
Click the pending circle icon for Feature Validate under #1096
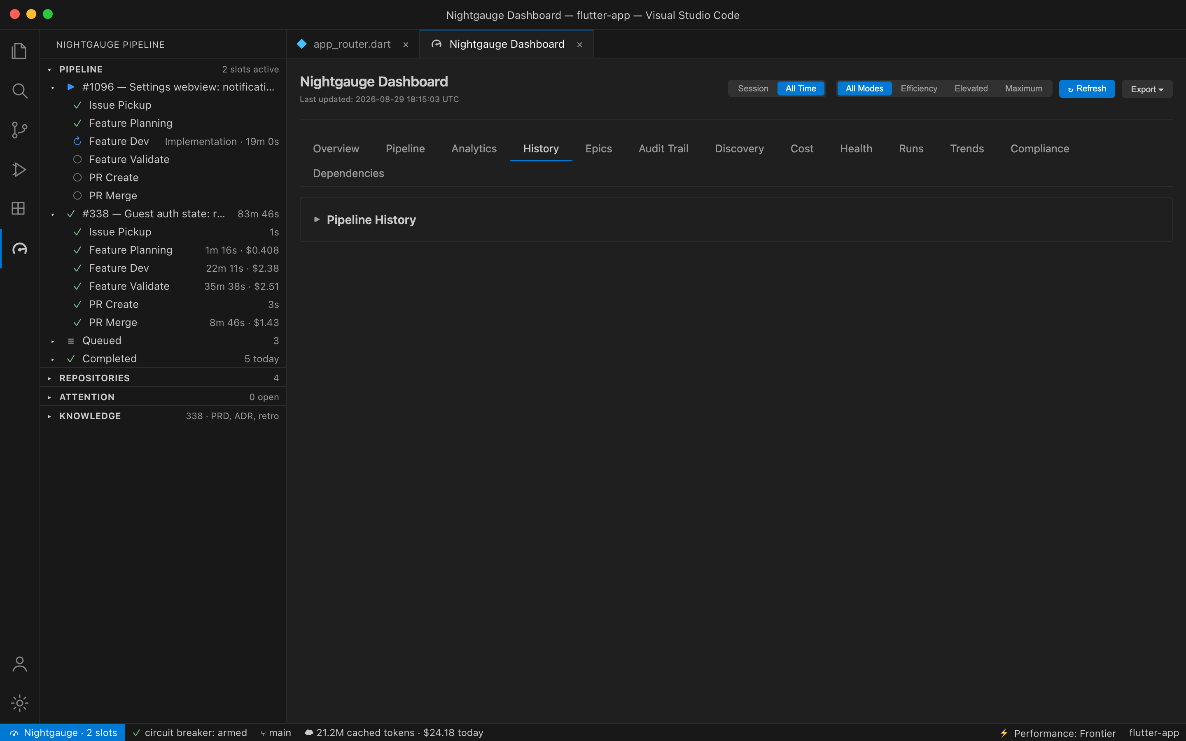(77, 159)
